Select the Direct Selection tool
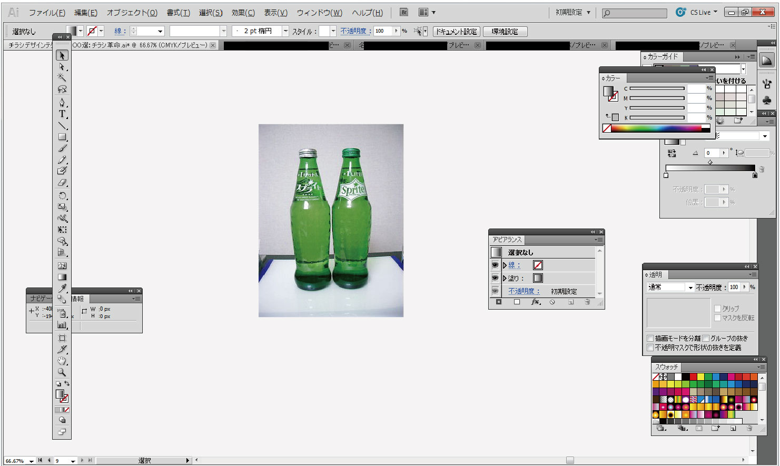This screenshot has width=780, height=466. coord(62,67)
